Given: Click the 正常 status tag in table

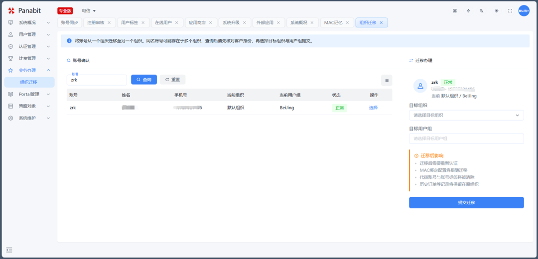Looking at the screenshot, I should click(340, 108).
